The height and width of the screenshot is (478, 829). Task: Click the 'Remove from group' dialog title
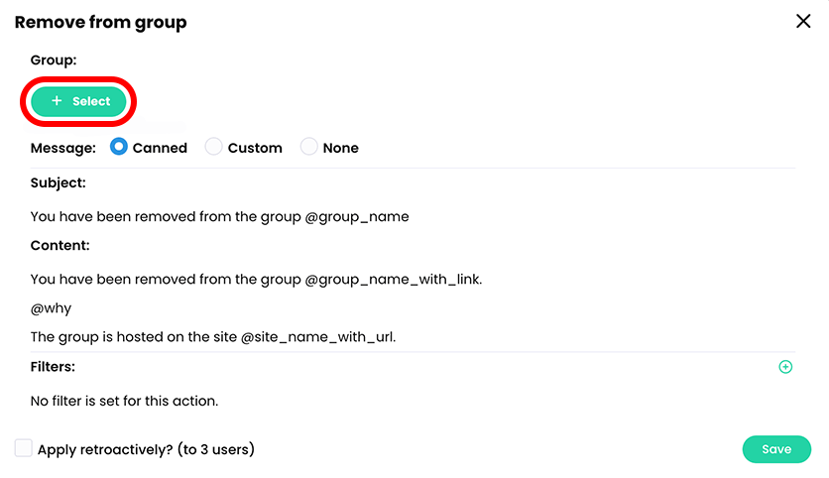coord(100,22)
